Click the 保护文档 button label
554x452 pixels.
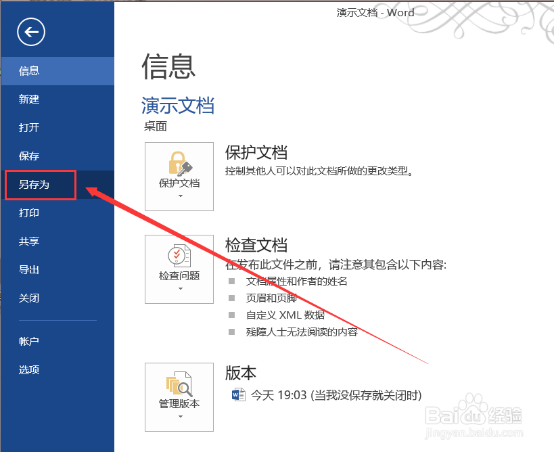point(179,183)
